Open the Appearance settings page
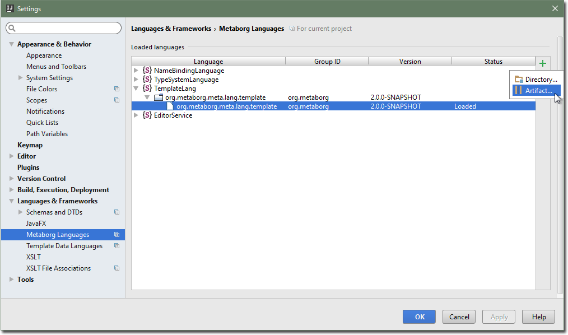Viewport: 568px width, 335px height. click(44, 55)
